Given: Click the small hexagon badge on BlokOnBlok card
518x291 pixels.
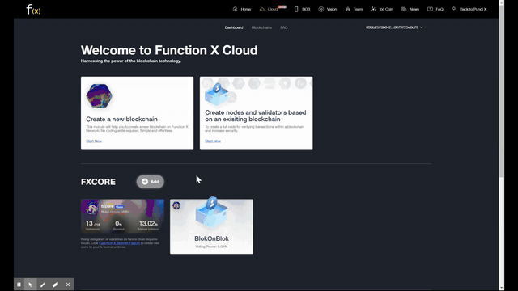Looking at the screenshot, I should click(x=176, y=205).
